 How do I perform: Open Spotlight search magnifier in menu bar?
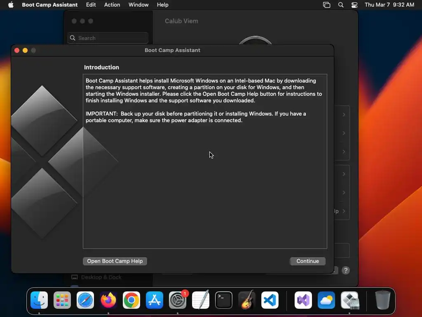click(x=341, y=5)
